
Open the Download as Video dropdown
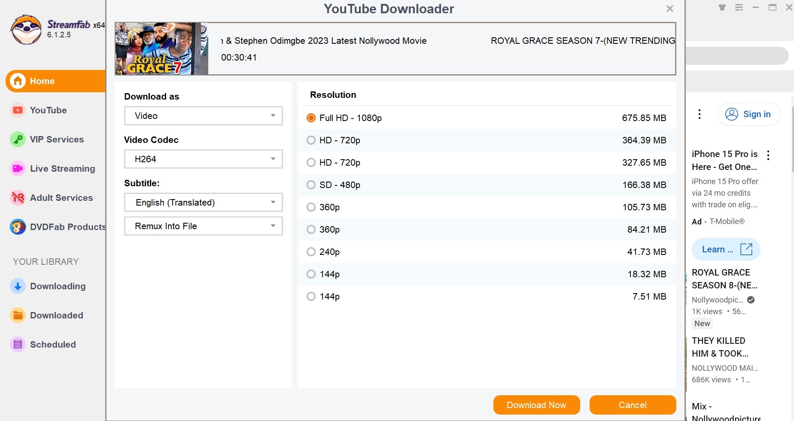coord(204,116)
